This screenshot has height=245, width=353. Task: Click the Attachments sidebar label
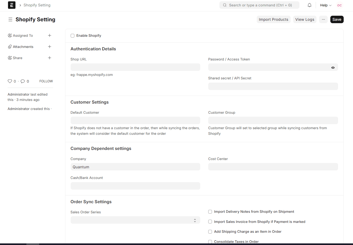click(23, 47)
